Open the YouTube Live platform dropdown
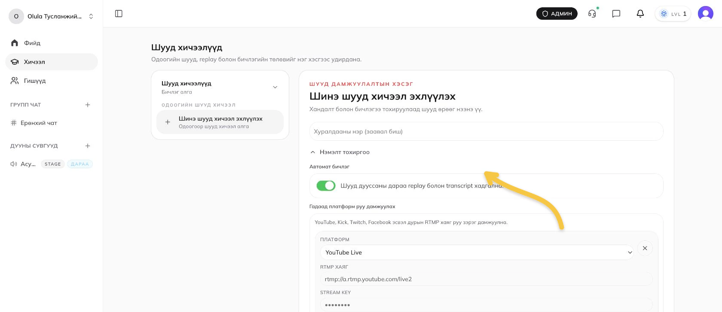The width and height of the screenshot is (722, 312). 477,252
